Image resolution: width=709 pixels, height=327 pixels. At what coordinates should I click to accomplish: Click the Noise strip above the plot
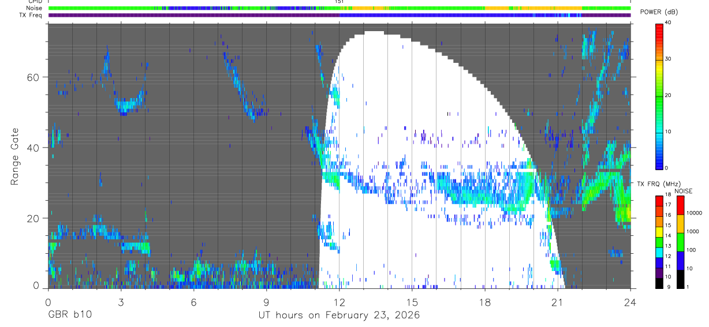[x=339, y=8]
